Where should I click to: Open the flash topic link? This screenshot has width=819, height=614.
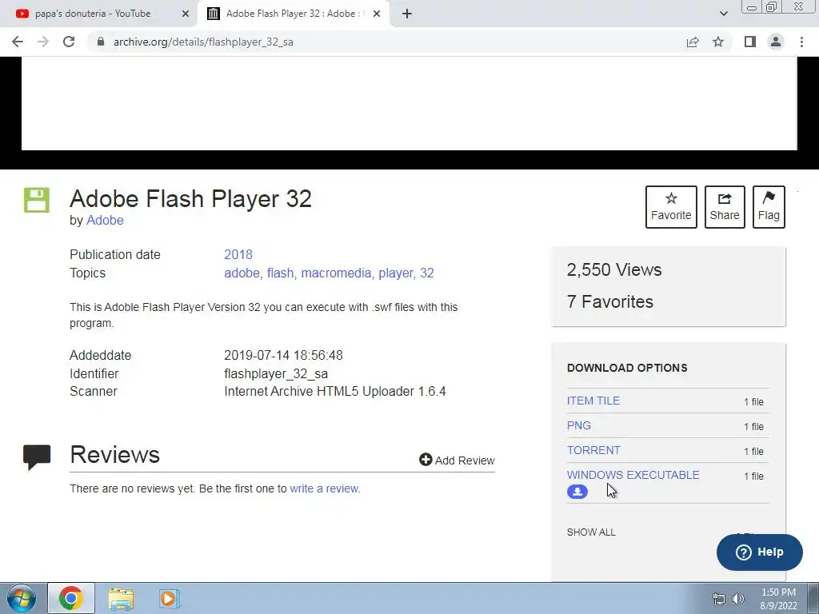(280, 273)
